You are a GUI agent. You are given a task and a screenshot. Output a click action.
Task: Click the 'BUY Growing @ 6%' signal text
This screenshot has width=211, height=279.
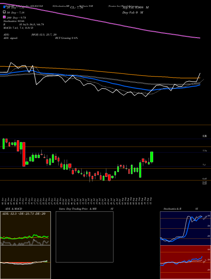66,38
